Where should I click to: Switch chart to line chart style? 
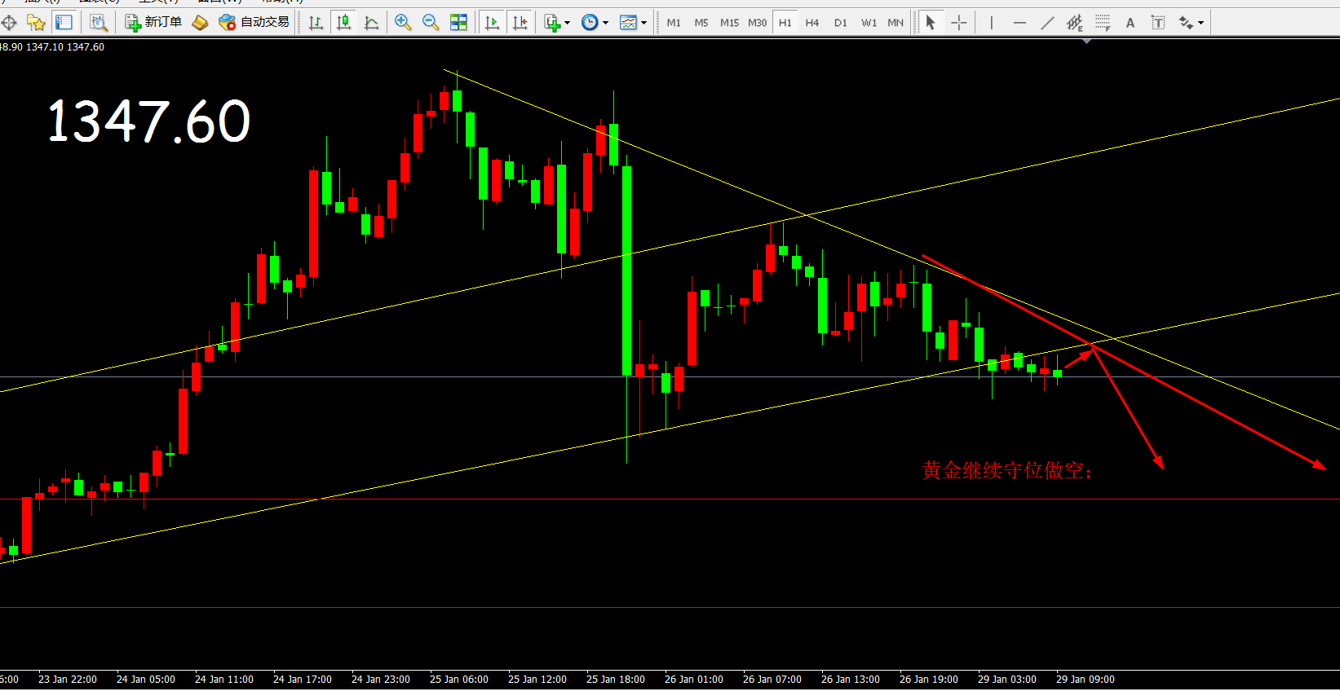372,23
